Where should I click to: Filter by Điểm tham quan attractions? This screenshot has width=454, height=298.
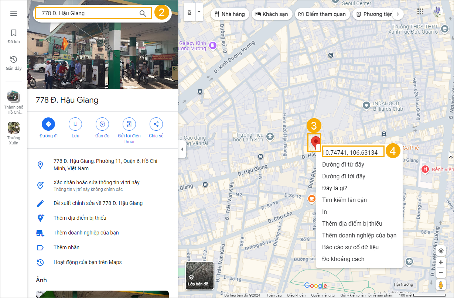[322, 14]
